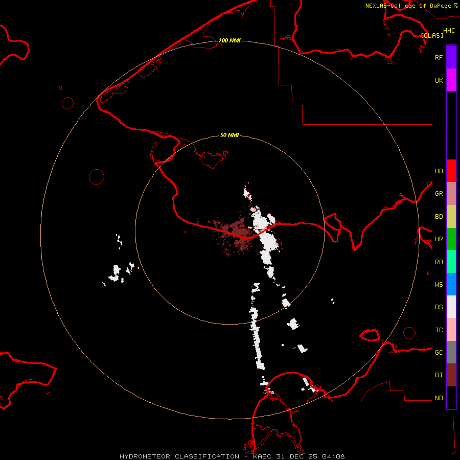Click the UK magenta legend swatch

(x=451, y=80)
